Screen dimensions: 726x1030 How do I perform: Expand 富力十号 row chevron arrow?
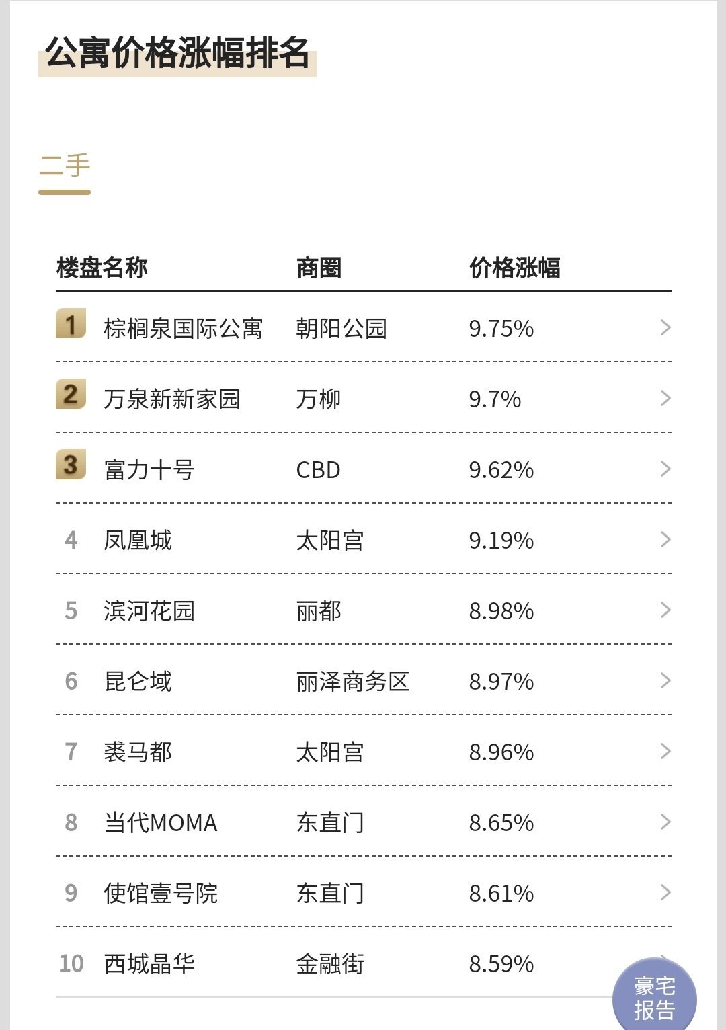coord(665,469)
